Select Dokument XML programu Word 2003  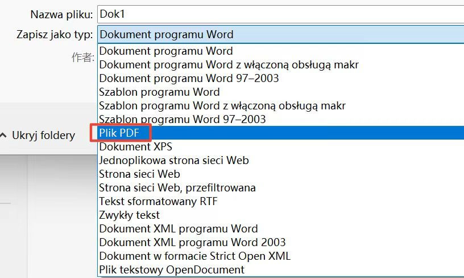(x=280, y=242)
